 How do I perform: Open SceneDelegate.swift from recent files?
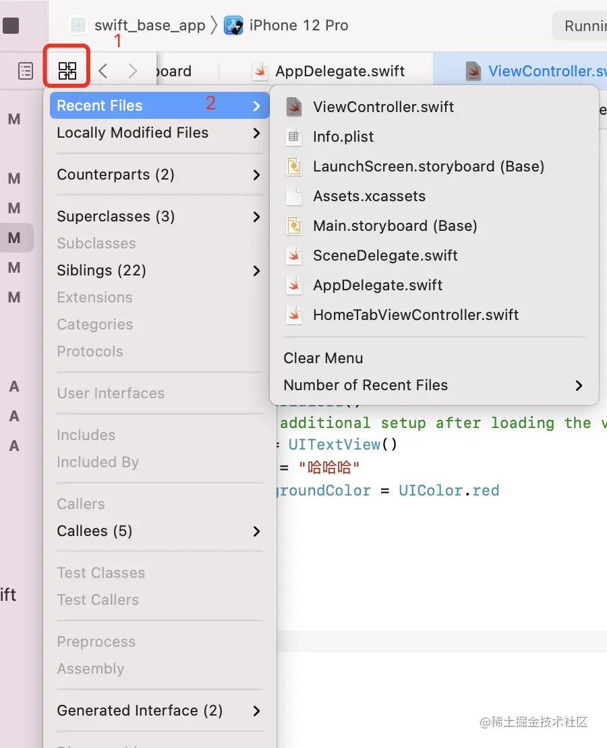434,256
